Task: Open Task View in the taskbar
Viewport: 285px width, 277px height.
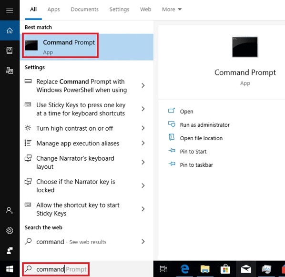Action: (163, 269)
